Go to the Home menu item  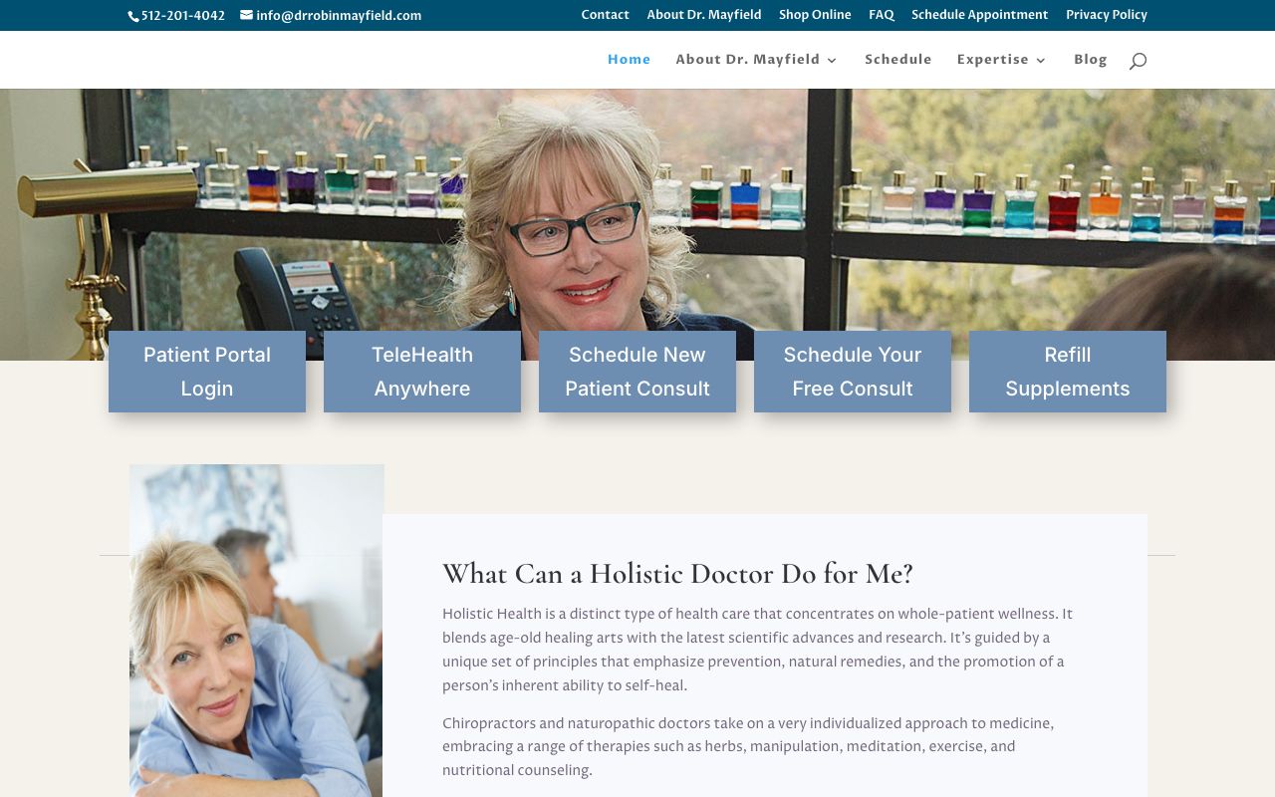pyautogui.click(x=629, y=60)
